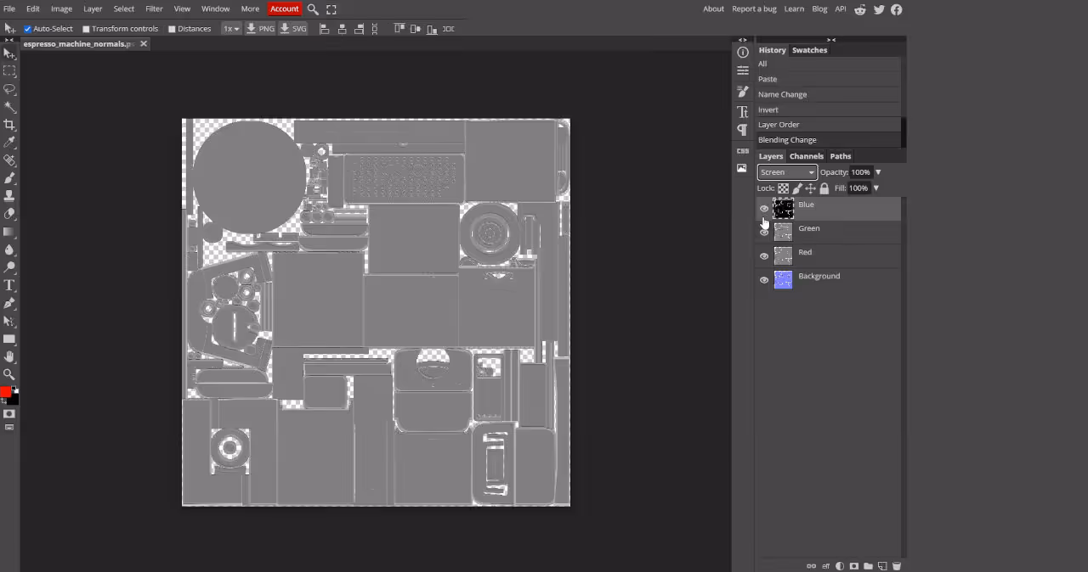
Task: Delete layer using trash icon
Action: [x=896, y=565]
